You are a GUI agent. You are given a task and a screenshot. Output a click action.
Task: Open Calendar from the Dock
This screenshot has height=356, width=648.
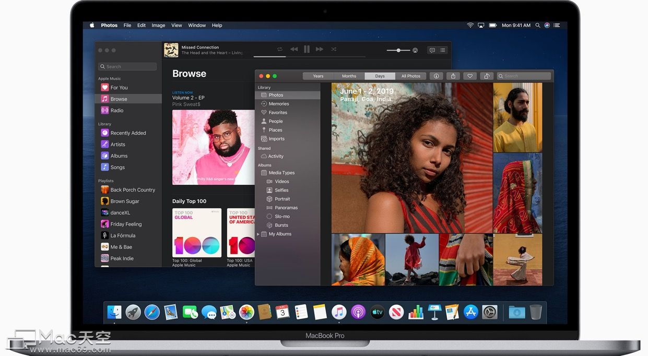[x=282, y=312]
